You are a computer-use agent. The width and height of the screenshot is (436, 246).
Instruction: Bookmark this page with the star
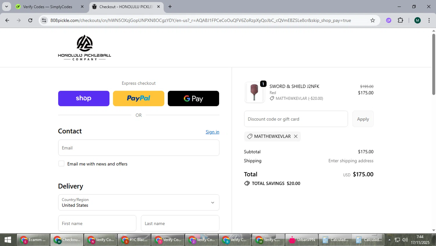[x=373, y=20]
